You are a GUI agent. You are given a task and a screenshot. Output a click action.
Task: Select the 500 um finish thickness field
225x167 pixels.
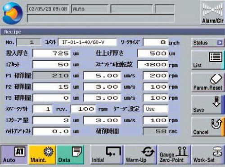(x=153, y=53)
